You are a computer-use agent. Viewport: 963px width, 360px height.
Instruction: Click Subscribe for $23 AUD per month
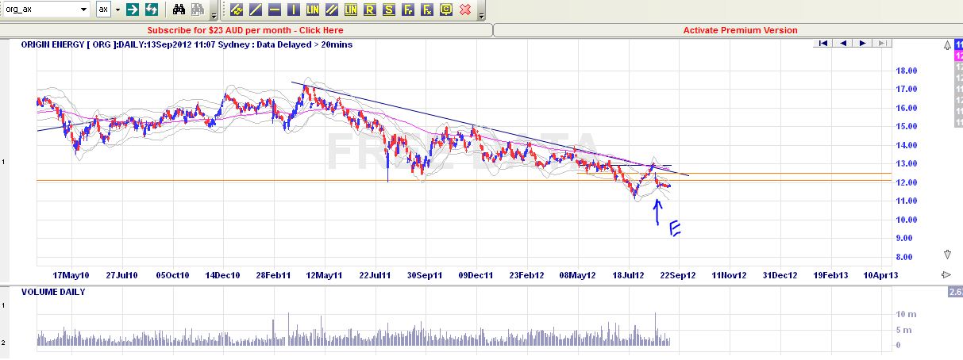245,30
